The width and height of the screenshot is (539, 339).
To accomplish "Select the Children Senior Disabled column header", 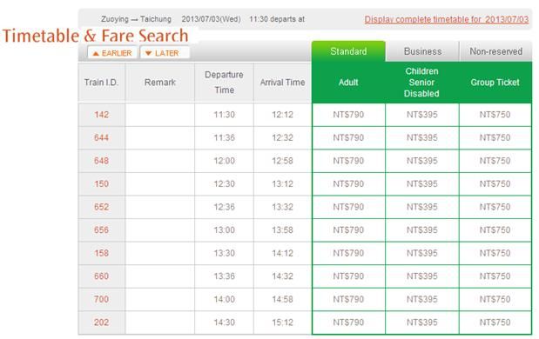I will tap(421, 83).
